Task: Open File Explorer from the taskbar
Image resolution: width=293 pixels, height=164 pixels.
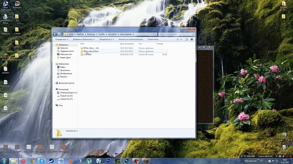Action: (13, 161)
